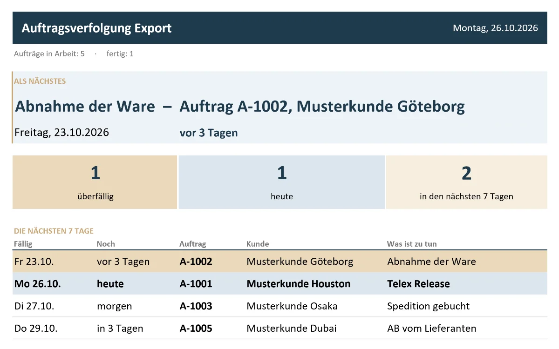This screenshot has width=559, height=349.
Task: Click the 'Telex Release' task cell
Action: point(418,284)
